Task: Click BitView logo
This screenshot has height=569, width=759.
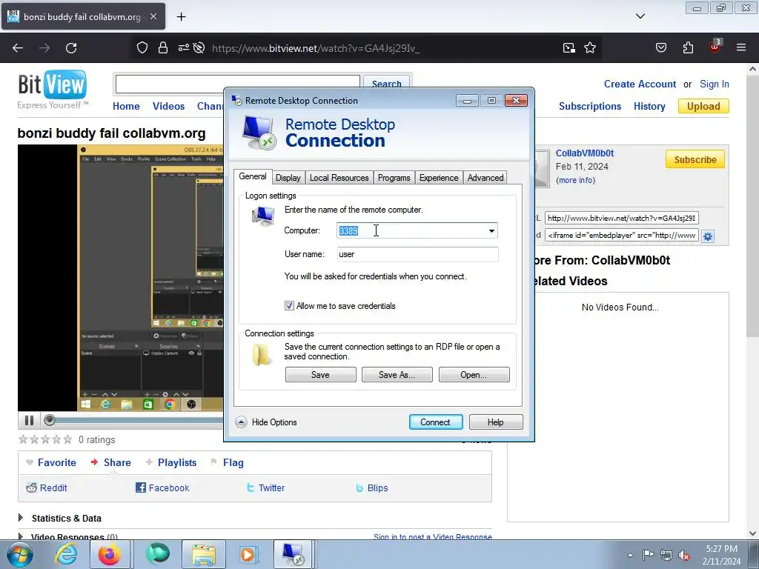Action: [53, 90]
